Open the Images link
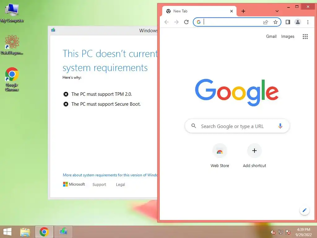Viewport: 317px width, 238px height. [288, 37]
